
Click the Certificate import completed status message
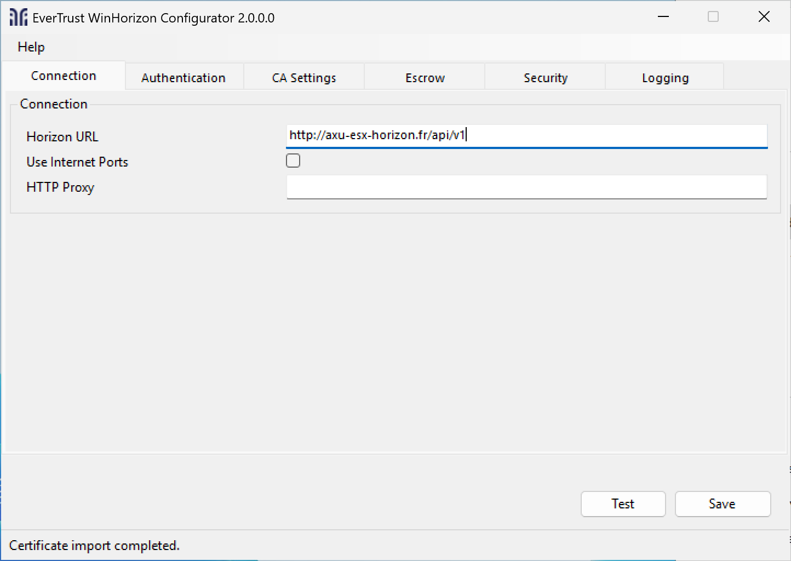tap(95, 545)
